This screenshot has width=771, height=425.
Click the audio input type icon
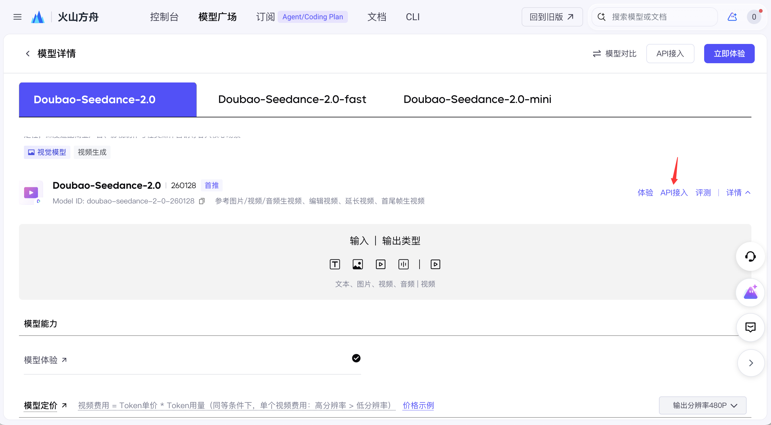click(x=404, y=264)
